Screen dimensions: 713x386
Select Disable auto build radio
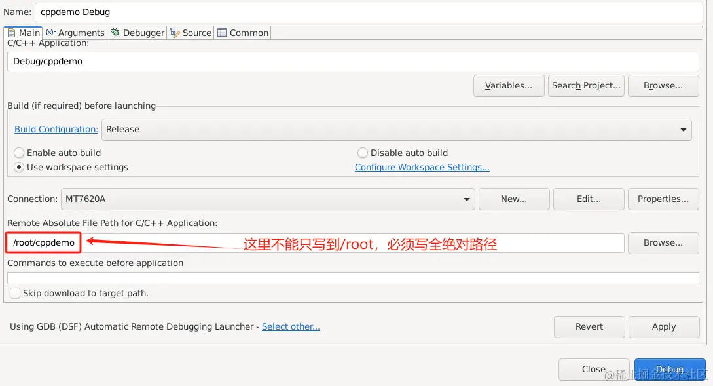pyautogui.click(x=403, y=153)
